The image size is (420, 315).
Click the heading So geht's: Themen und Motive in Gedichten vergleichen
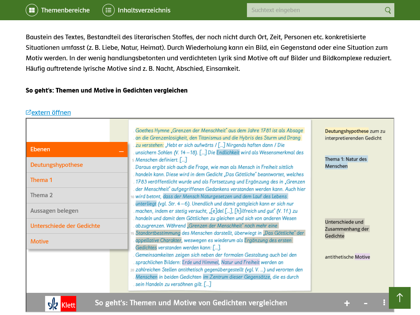[x=107, y=91]
